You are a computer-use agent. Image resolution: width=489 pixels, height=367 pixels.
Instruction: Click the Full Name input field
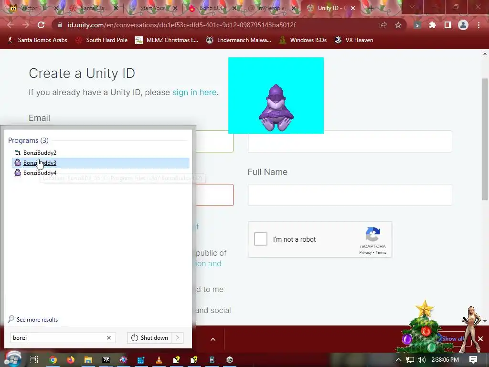point(350,195)
